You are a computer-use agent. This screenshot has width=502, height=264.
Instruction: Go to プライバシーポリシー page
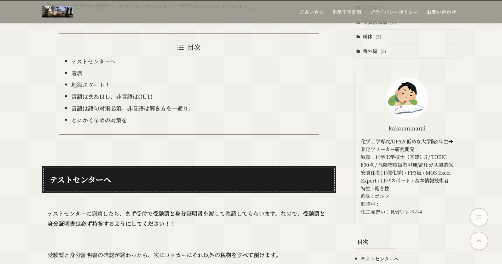click(x=394, y=12)
